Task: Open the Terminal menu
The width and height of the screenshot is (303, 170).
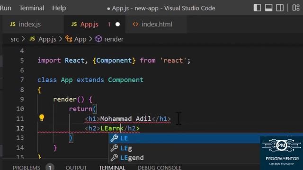Action: tap(32, 8)
